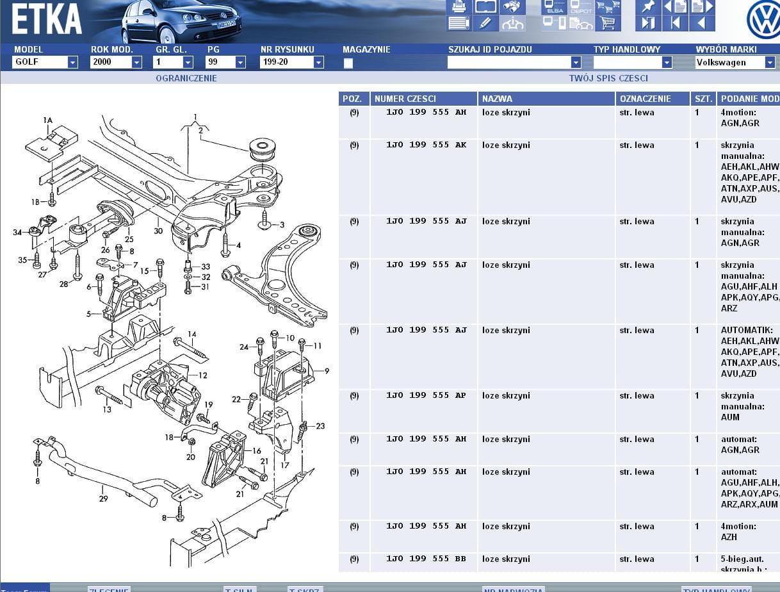Click the PODANIE MOD column header
Viewport: 780px width, 592px height.
tap(749, 99)
